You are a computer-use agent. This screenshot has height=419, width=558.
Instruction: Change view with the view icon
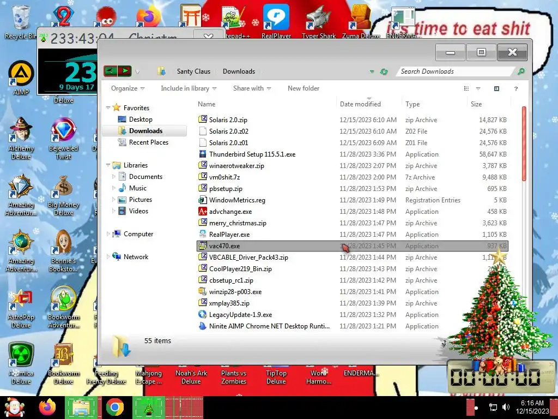(466, 89)
